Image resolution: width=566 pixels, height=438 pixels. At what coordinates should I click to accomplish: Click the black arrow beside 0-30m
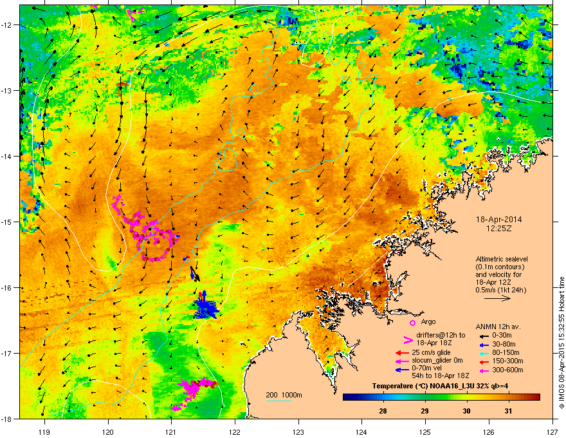click(484, 336)
